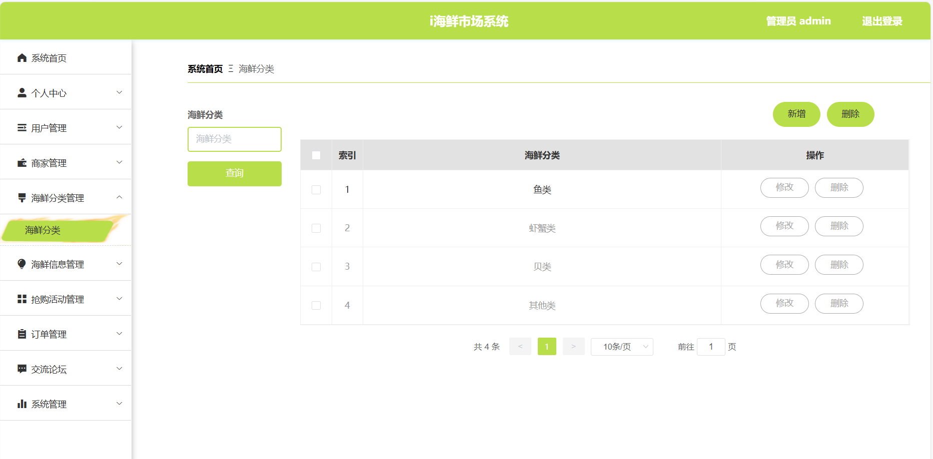Expand the 系统管理 menu chevron

119,404
